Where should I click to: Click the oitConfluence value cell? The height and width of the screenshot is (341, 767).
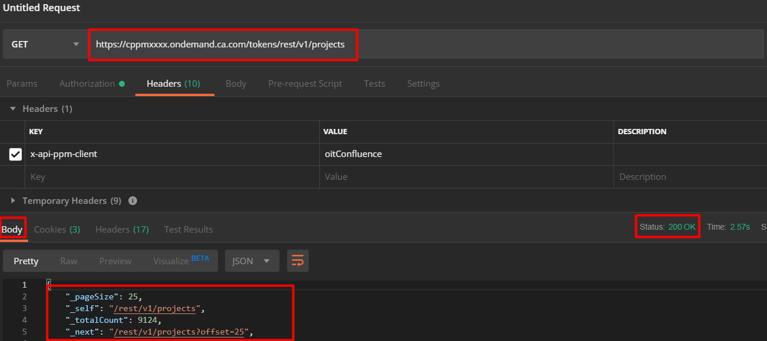click(x=467, y=154)
